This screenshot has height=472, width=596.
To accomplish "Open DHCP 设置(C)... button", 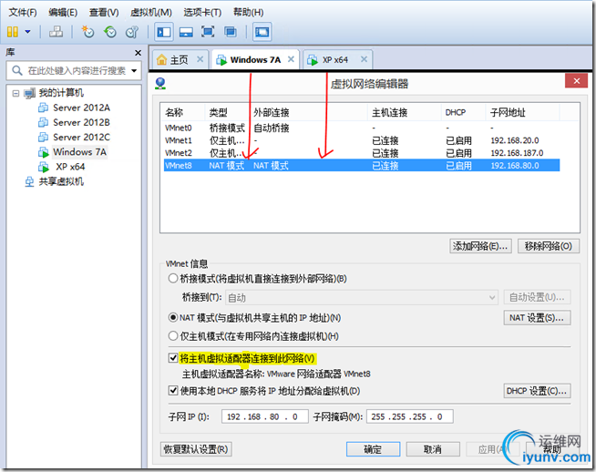I will (537, 391).
